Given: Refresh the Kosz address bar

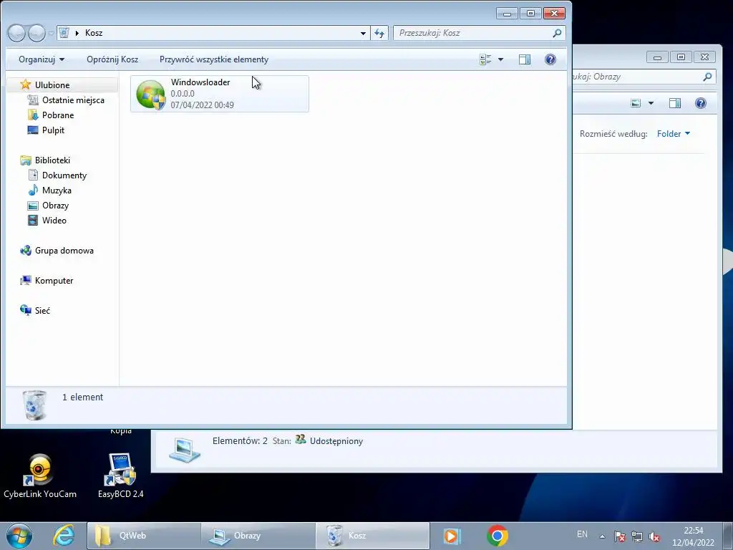Looking at the screenshot, I should (379, 33).
